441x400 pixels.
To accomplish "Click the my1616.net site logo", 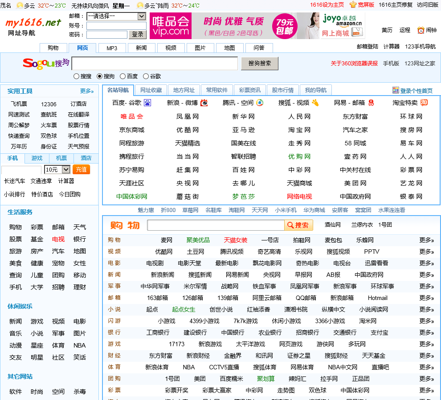I will 33,26.
